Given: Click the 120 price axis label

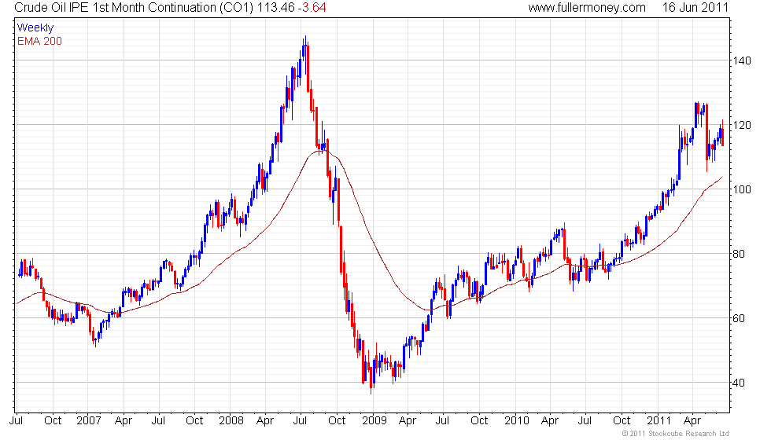Looking at the screenshot, I should [x=741, y=125].
